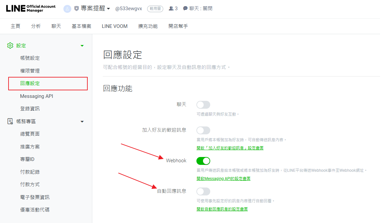Screen dimensions: 382x223
Task: Open the 專案提醒 account dropdown
Action: (95, 9)
